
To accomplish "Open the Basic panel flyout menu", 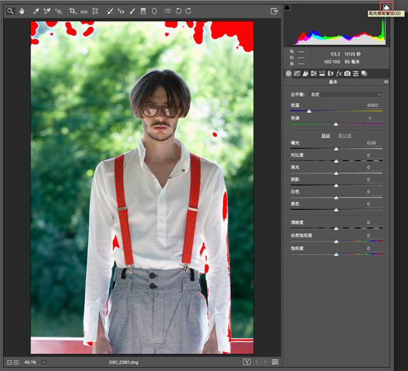I will click(x=386, y=82).
